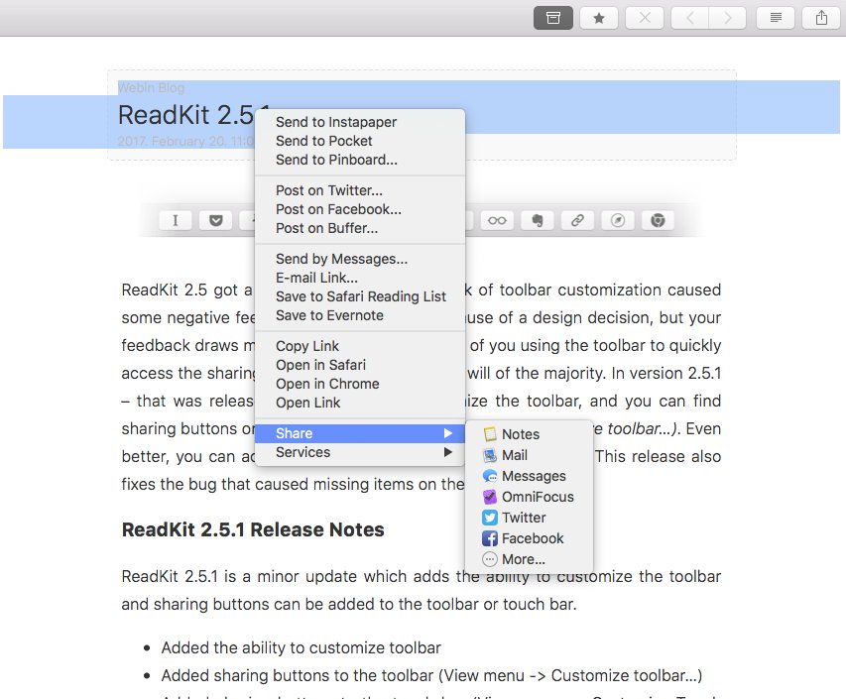Choose Send to Pocket
This screenshot has width=846, height=699.
[360, 141]
